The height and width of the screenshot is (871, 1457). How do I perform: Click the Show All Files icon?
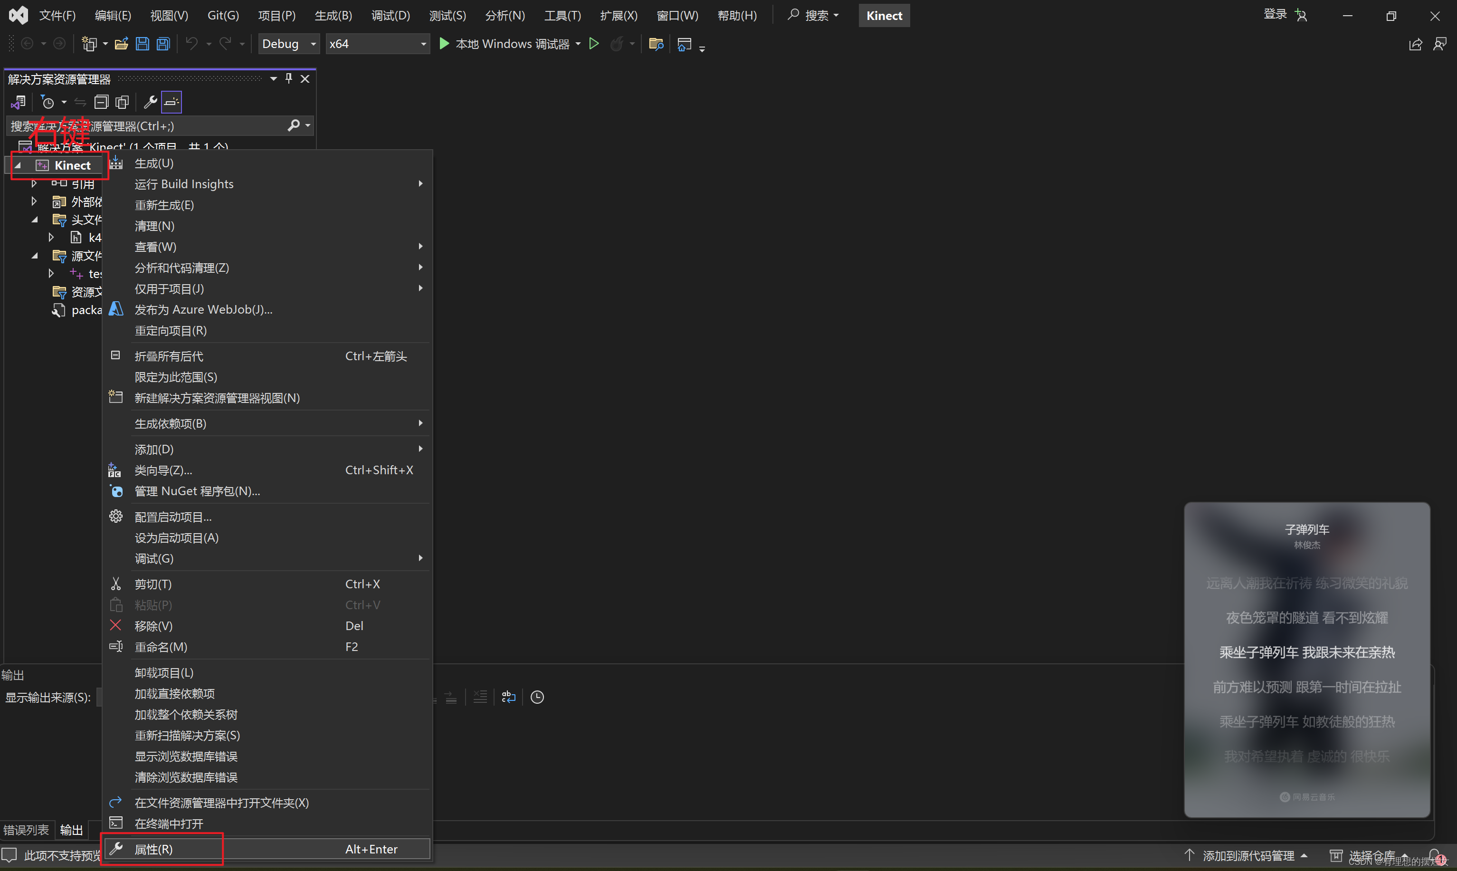pos(122,103)
